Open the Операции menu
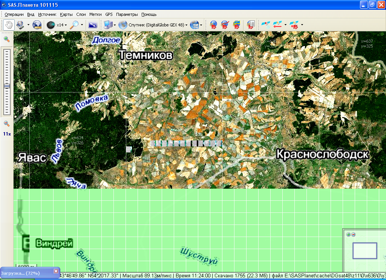Viewport: 386px width, 280px height. (14, 14)
